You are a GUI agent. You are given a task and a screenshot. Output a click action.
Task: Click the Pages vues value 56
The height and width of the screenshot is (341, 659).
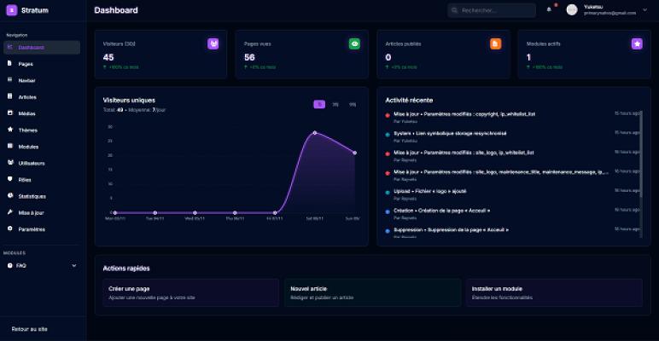(x=249, y=57)
